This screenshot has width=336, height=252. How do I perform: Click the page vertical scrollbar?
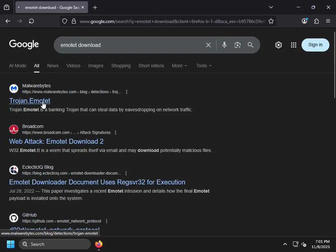(334, 65)
